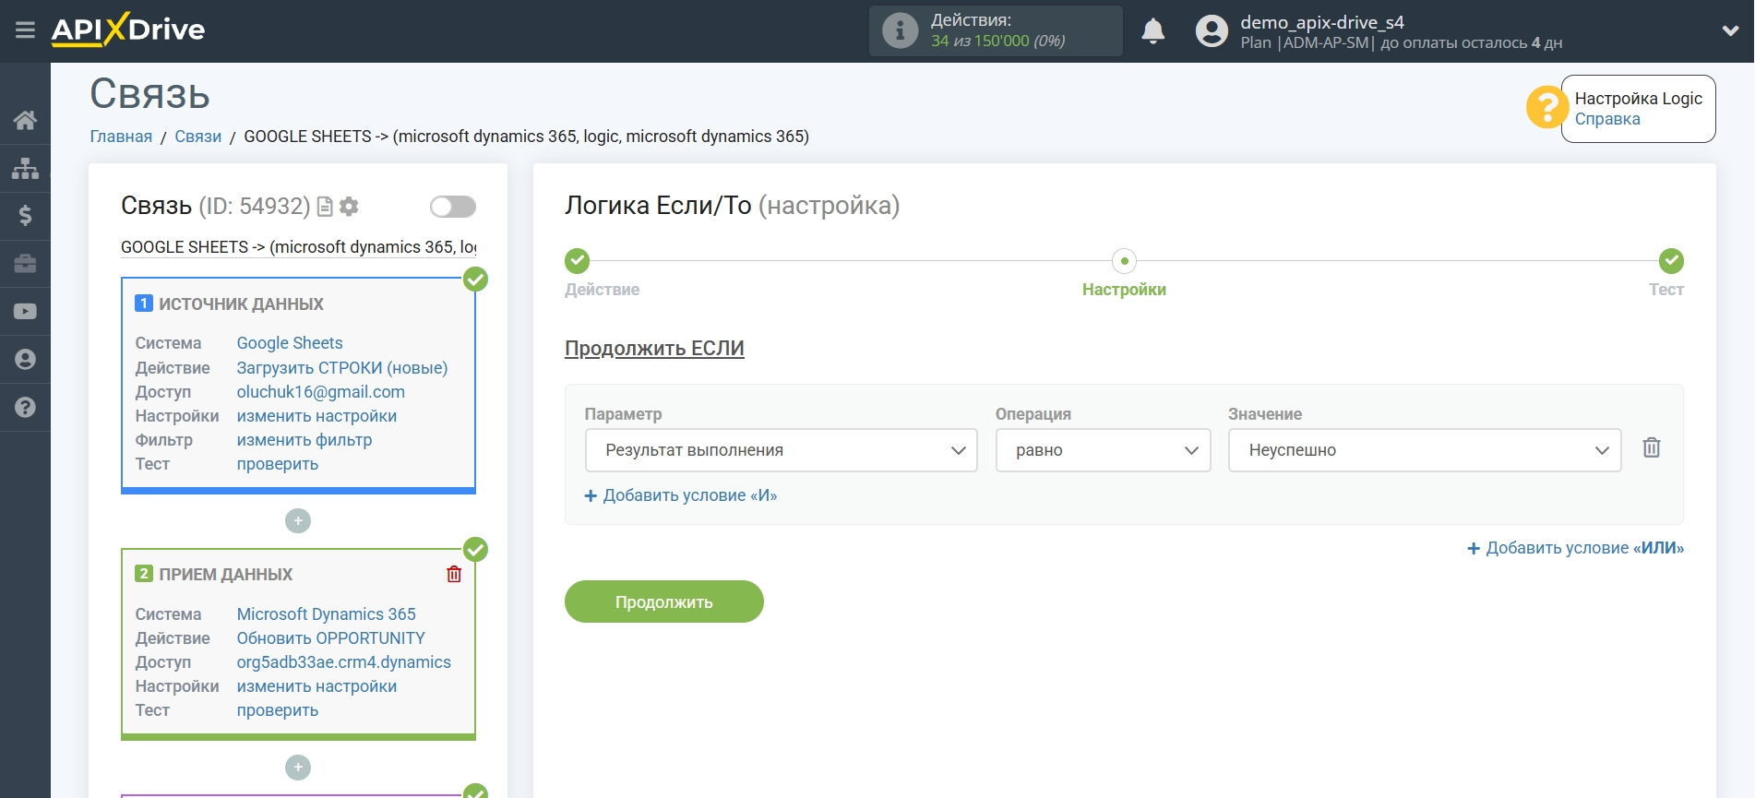Open briefcase sidebar icon
This screenshot has height=798, width=1755.
(25, 264)
